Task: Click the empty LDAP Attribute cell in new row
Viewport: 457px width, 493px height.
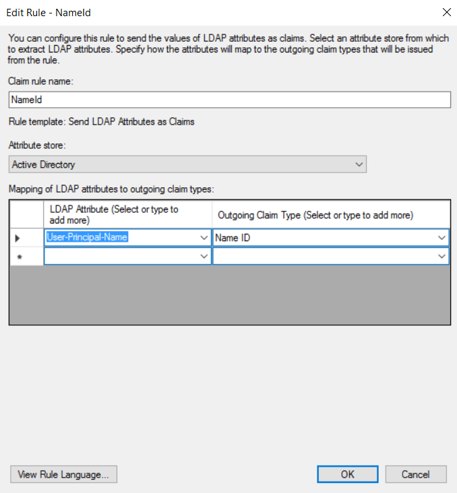Action: tap(121, 256)
